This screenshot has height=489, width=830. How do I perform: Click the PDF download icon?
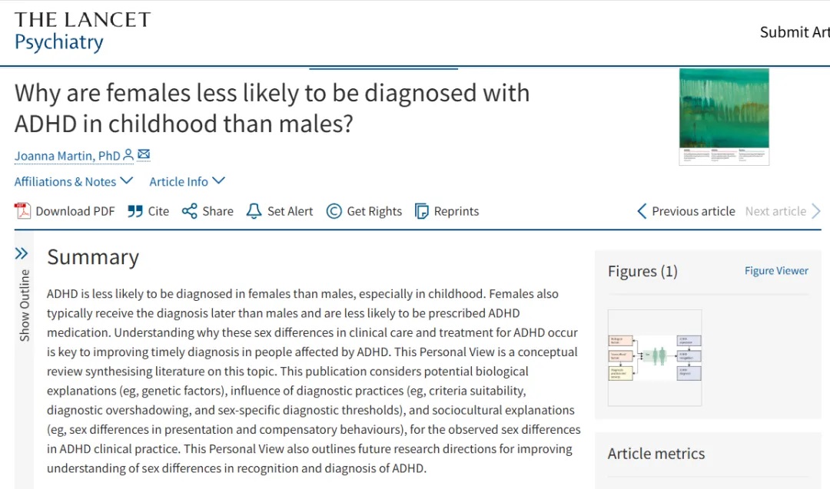pos(23,211)
